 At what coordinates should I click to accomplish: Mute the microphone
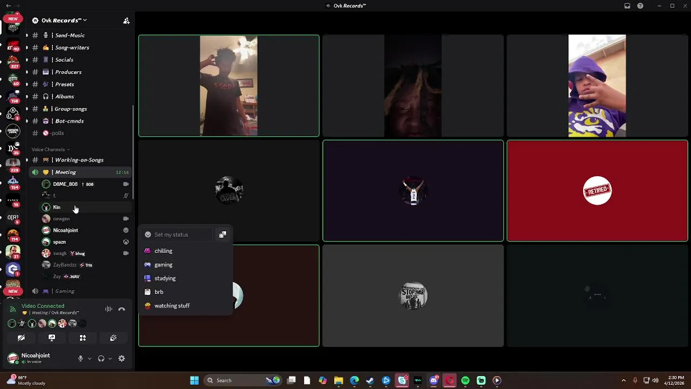click(x=80, y=358)
